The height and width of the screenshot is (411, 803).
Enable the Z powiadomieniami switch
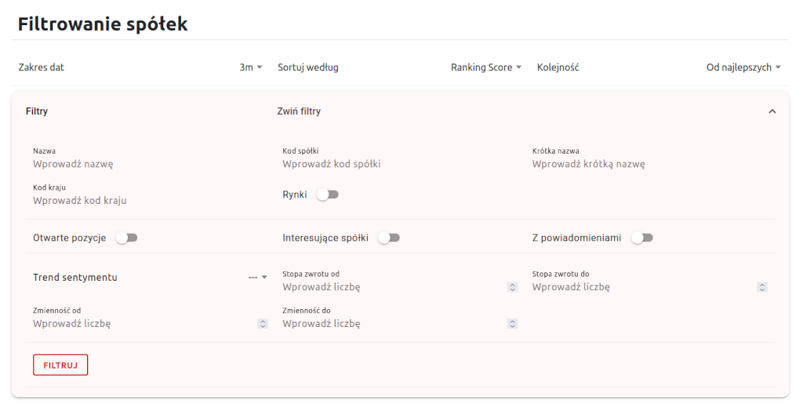pyautogui.click(x=642, y=238)
